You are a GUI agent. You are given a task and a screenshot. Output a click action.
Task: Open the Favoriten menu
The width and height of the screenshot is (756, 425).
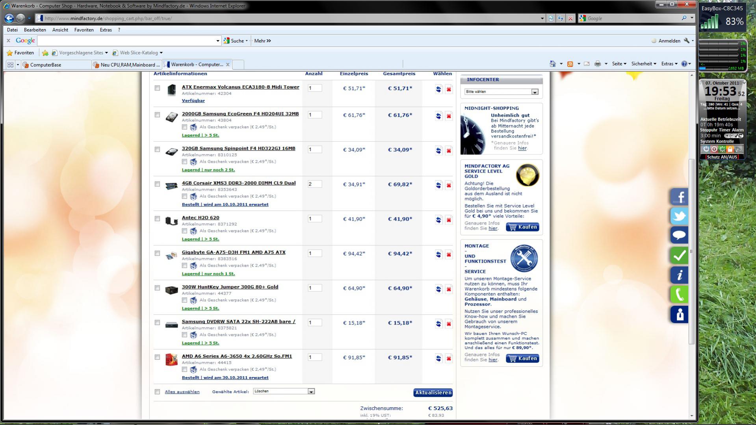[84, 30]
